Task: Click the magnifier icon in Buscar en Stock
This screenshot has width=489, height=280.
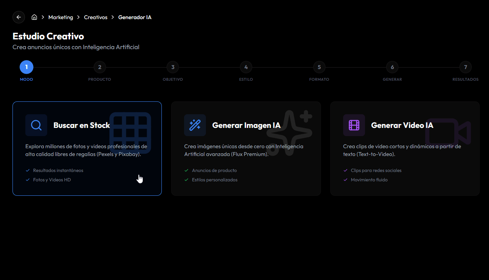Action: click(x=36, y=125)
